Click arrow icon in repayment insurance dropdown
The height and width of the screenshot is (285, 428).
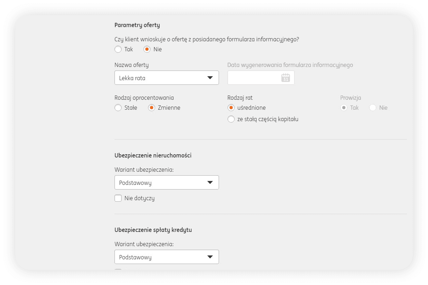click(210, 257)
